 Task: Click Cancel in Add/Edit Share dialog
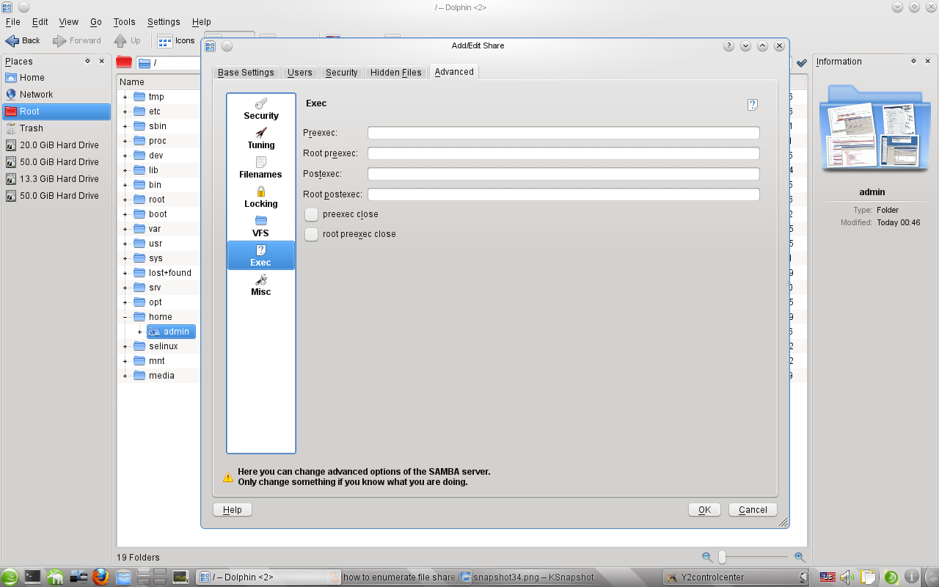(753, 510)
